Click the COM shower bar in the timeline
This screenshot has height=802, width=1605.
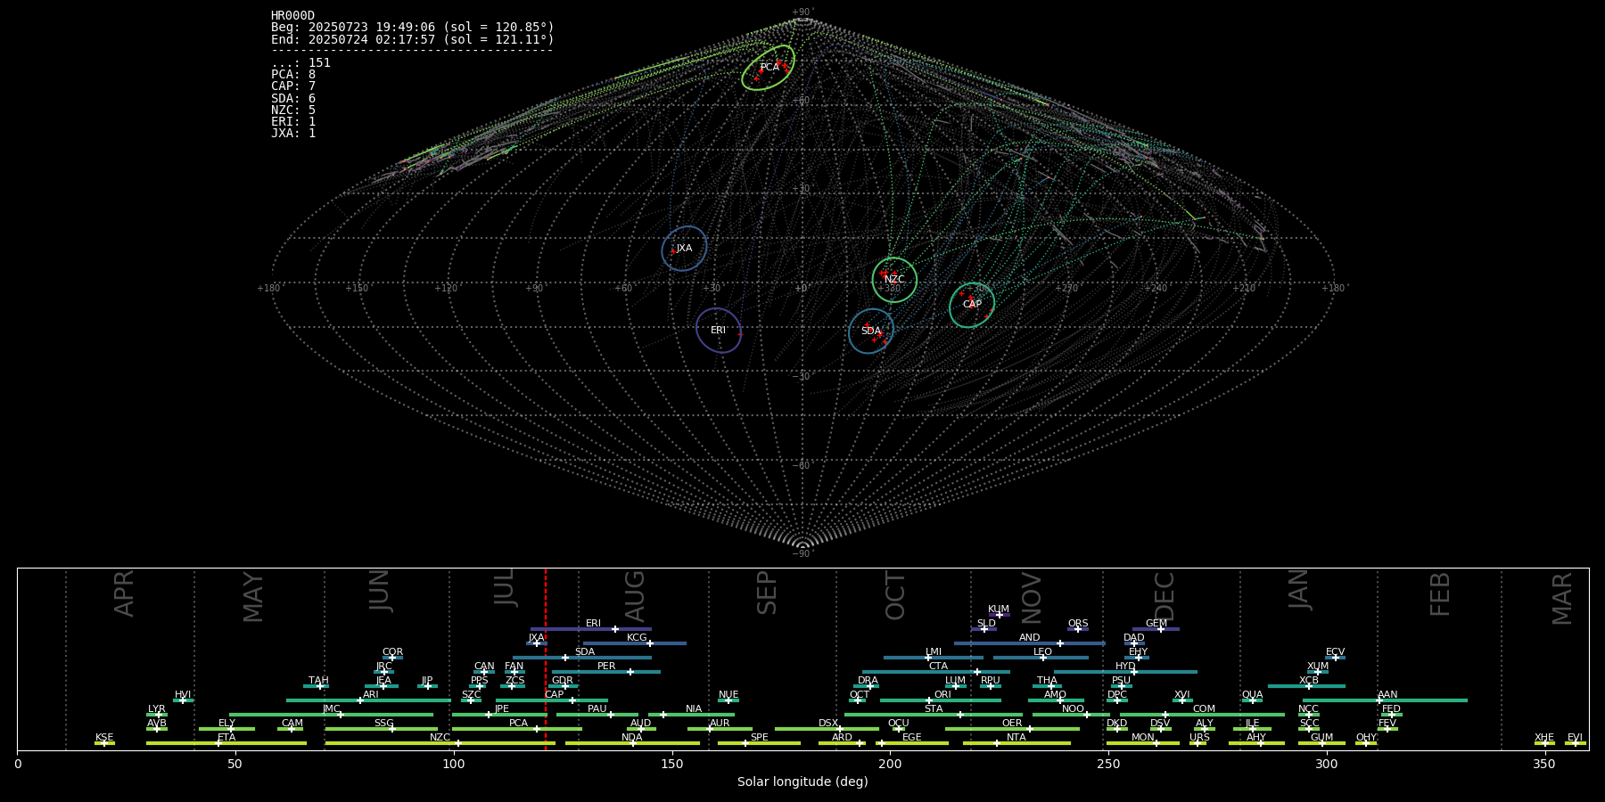point(1203,715)
